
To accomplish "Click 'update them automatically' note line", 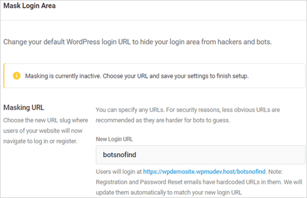I will pyautogui.click(x=169, y=192).
